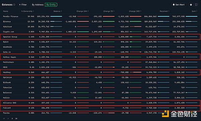Sort by Change 24H column
Viewport: 201px width, 121px height.
click(x=82, y=11)
